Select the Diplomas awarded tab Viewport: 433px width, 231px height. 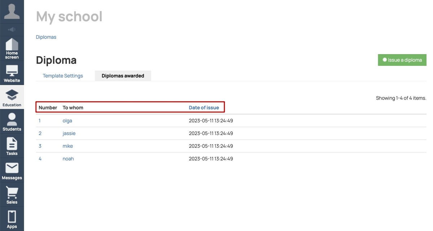click(123, 76)
